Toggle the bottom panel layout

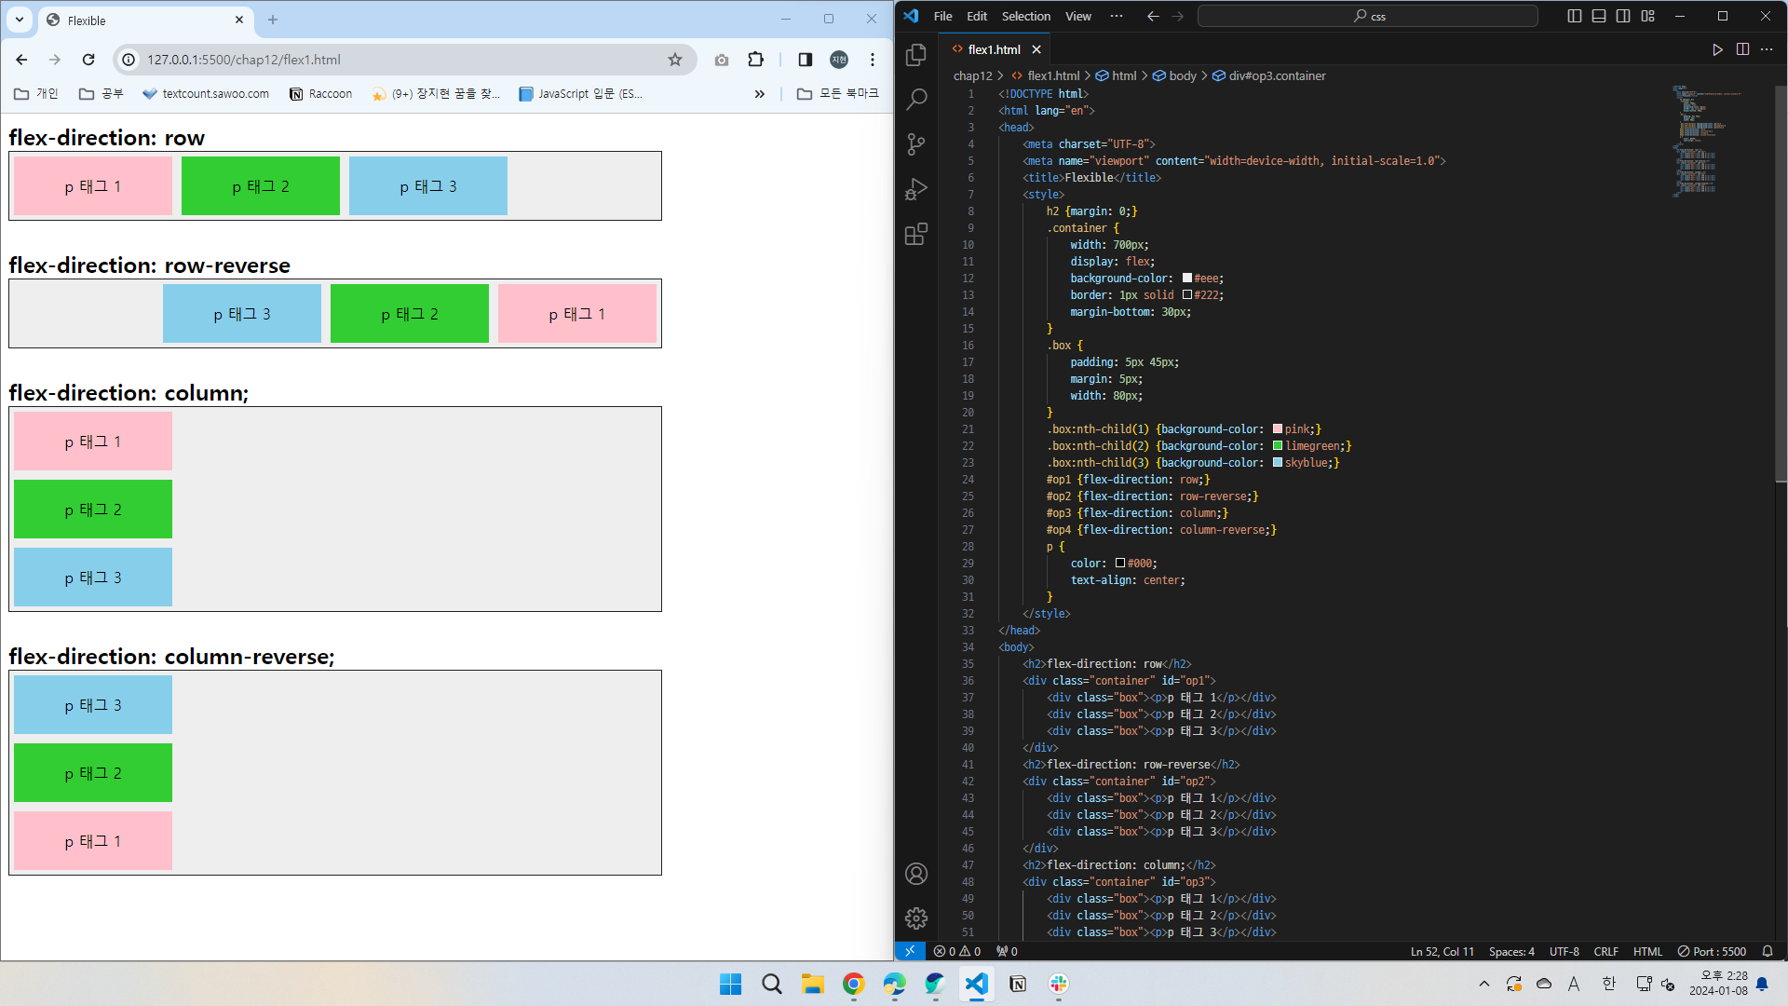pyautogui.click(x=1599, y=16)
